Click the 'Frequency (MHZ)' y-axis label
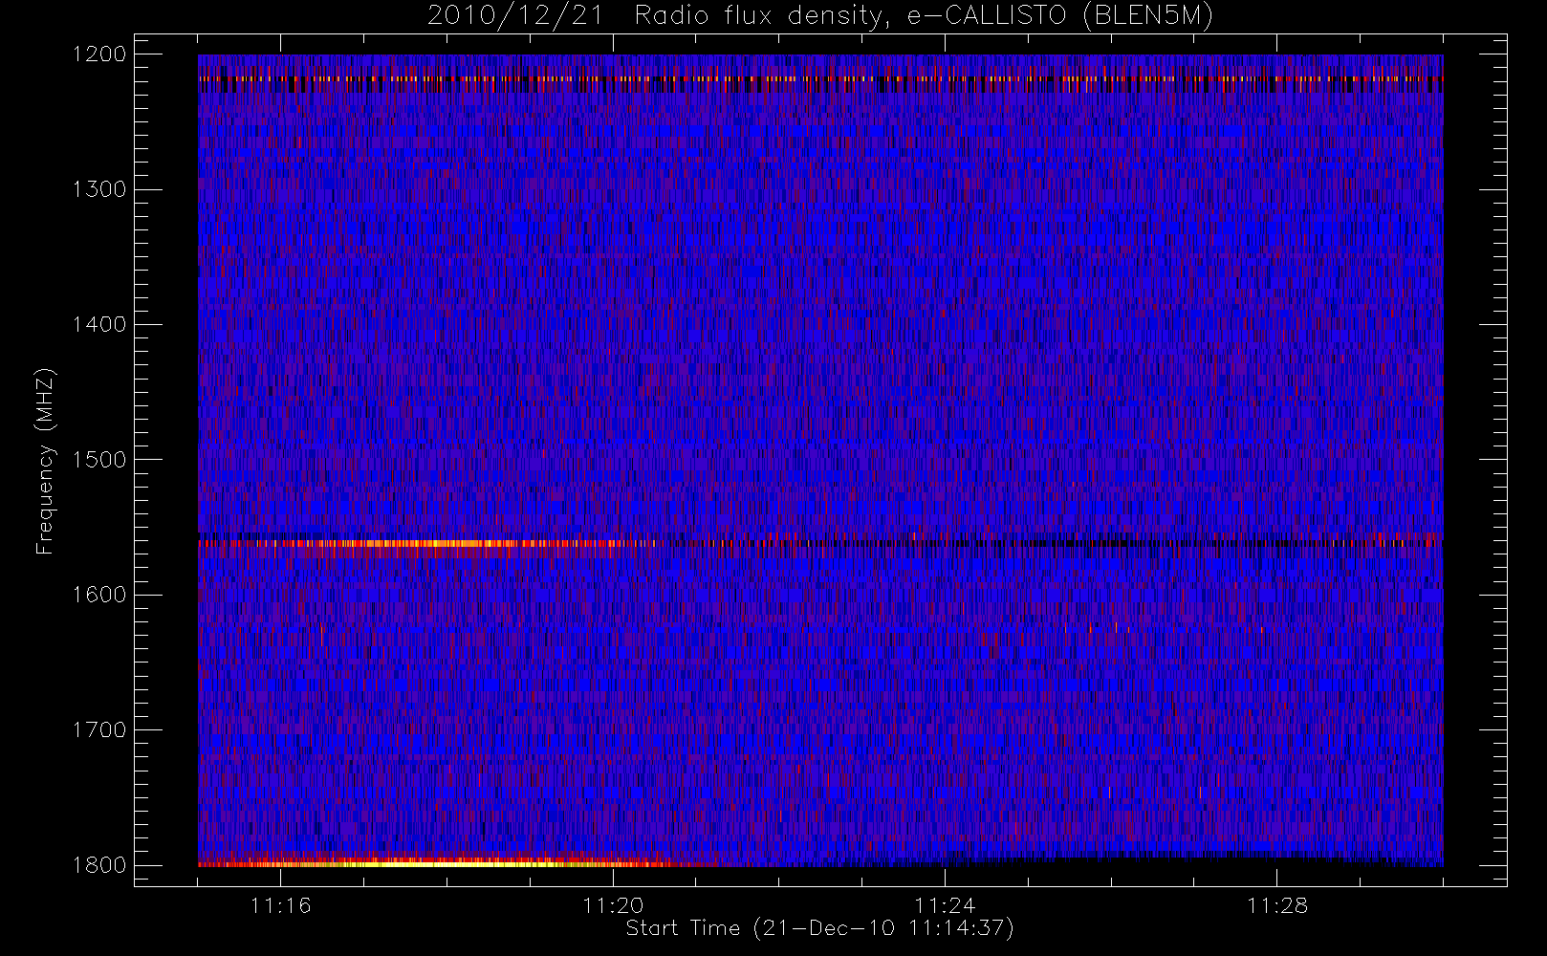This screenshot has width=1547, height=956. point(44,461)
